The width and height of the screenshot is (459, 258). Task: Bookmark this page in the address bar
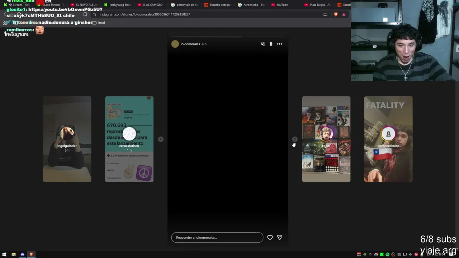[85, 14]
